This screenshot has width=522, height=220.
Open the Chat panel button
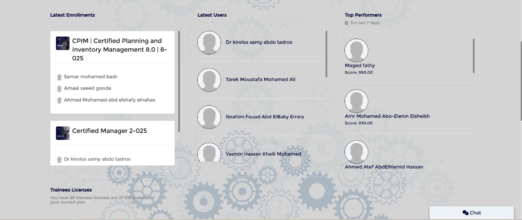[x=472, y=213]
